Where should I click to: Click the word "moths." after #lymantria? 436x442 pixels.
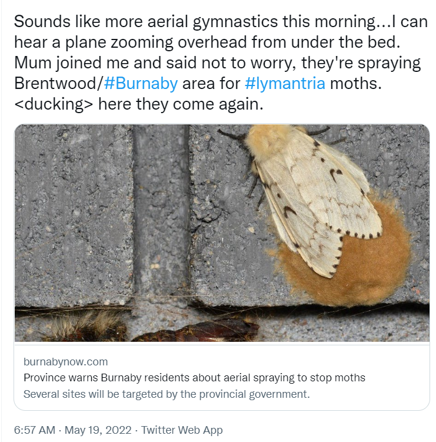pos(356,84)
